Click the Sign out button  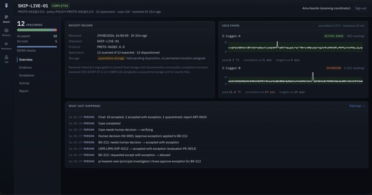tap(360, 8)
